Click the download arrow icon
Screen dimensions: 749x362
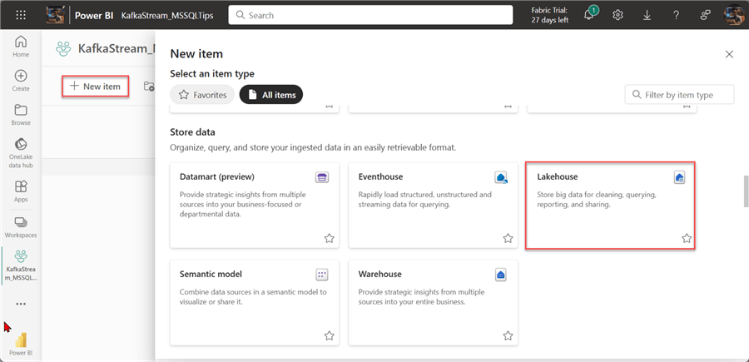pyautogui.click(x=647, y=15)
